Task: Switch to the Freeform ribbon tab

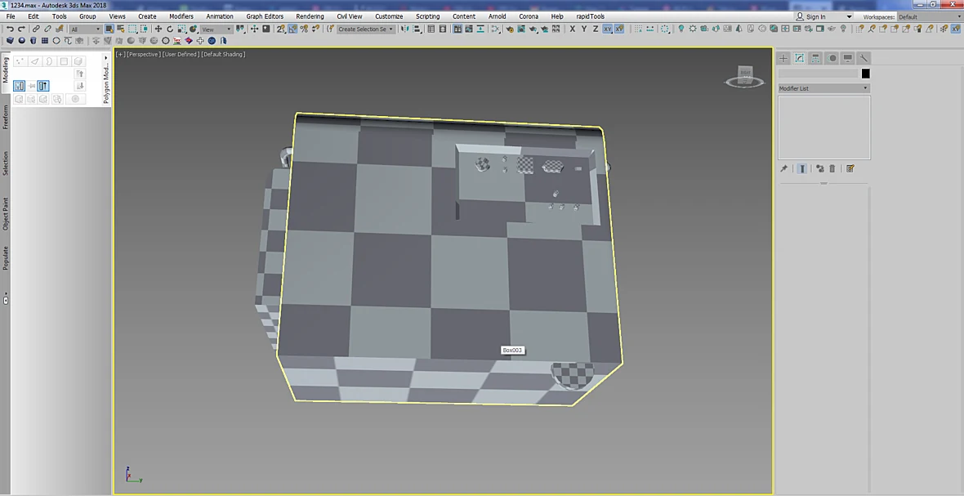Action: click(x=6, y=117)
